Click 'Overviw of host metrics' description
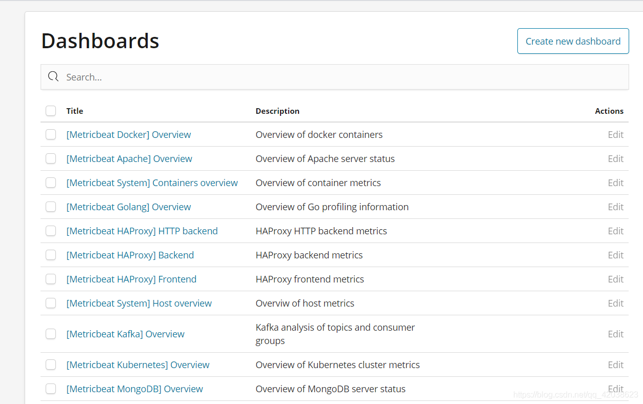The height and width of the screenshot is (404, 643). (305, 303)
